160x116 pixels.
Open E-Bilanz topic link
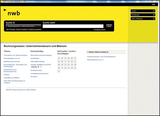click(x=6, y=75)
